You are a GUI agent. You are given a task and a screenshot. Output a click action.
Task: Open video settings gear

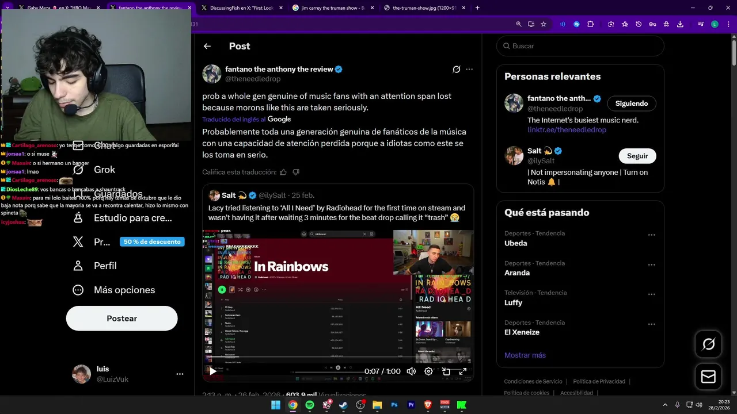(x=428, y=371)
